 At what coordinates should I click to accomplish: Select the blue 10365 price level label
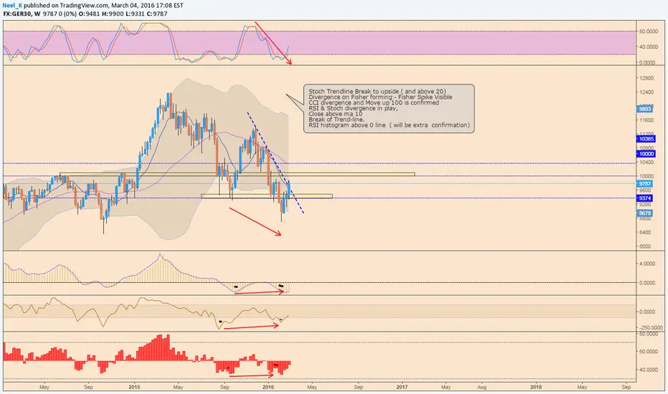coord(646,139)
